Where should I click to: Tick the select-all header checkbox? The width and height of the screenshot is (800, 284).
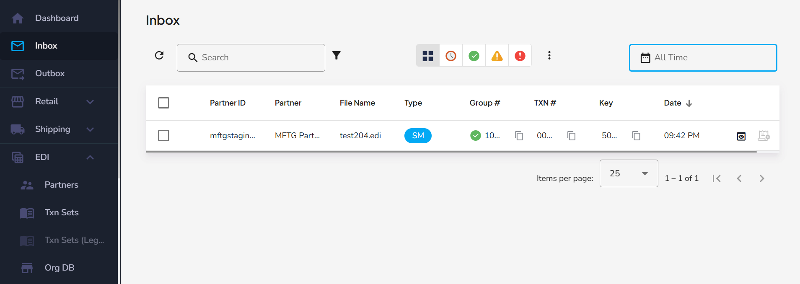pos(163,103)
